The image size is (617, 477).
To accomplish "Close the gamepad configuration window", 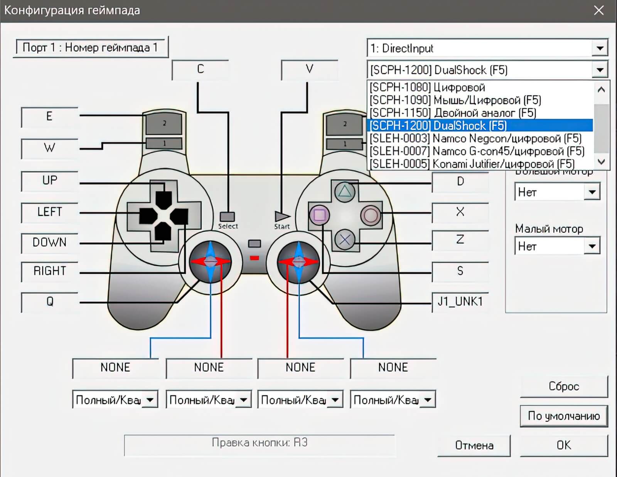I will coord(599,10).
